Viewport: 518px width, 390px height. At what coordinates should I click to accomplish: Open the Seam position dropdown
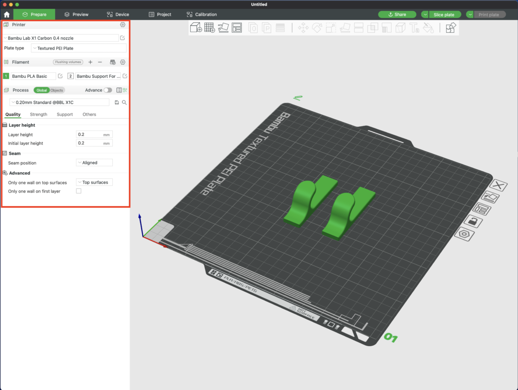click(95, 163)
